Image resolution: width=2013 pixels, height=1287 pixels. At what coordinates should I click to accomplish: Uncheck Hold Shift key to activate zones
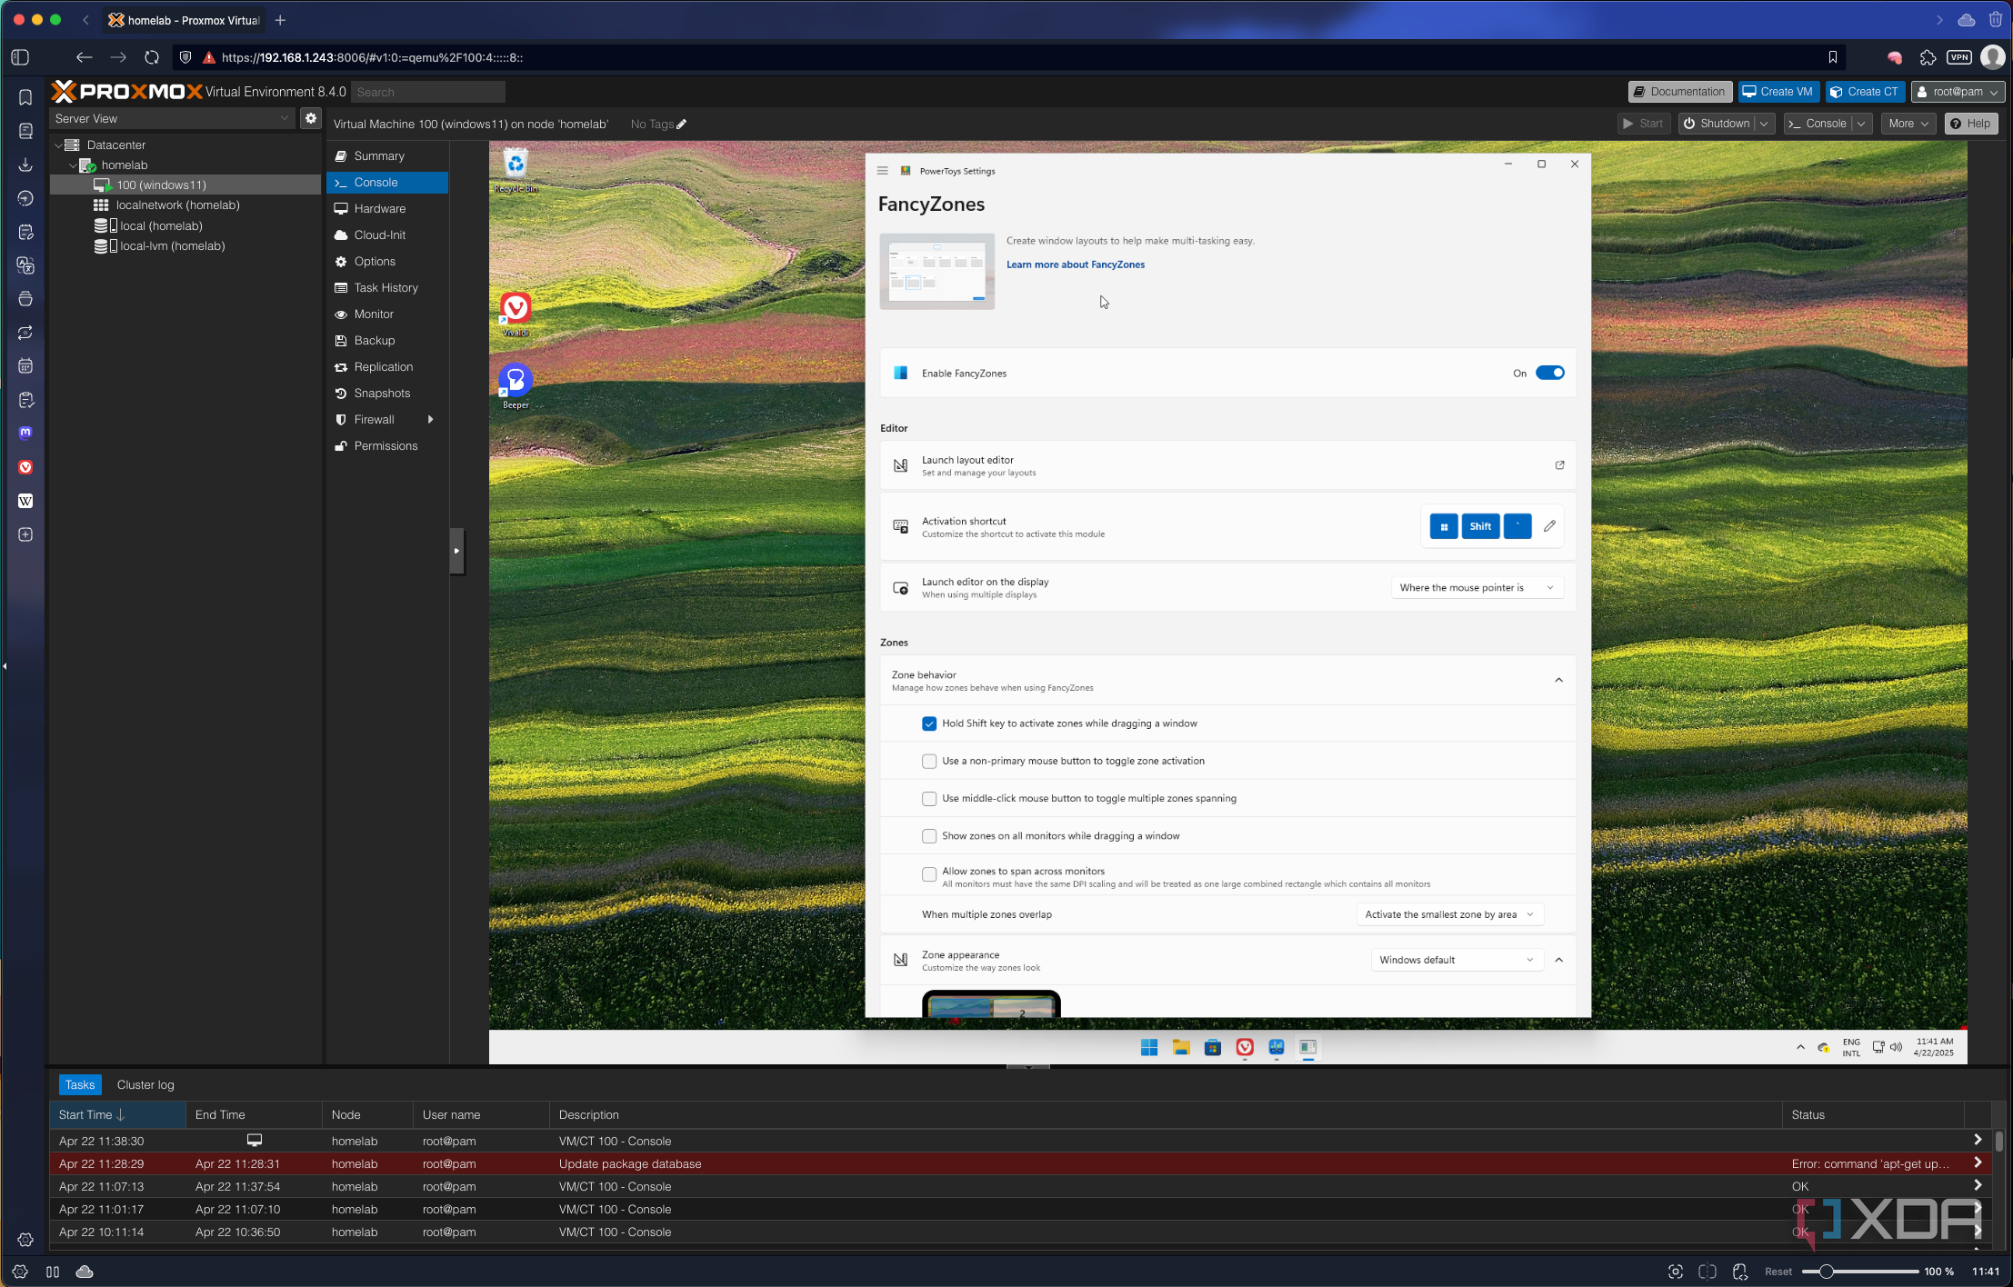click(x=928, y=723)
